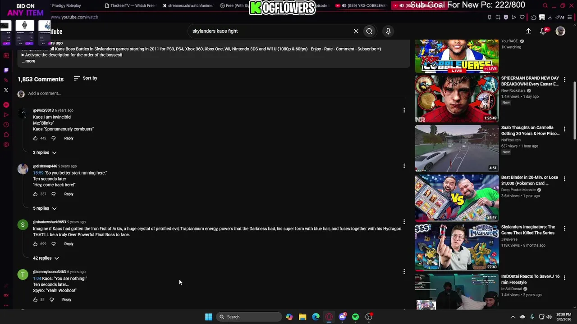
Task: Reply to the @shadowshark9653 comment
Action: coord(69,244)
